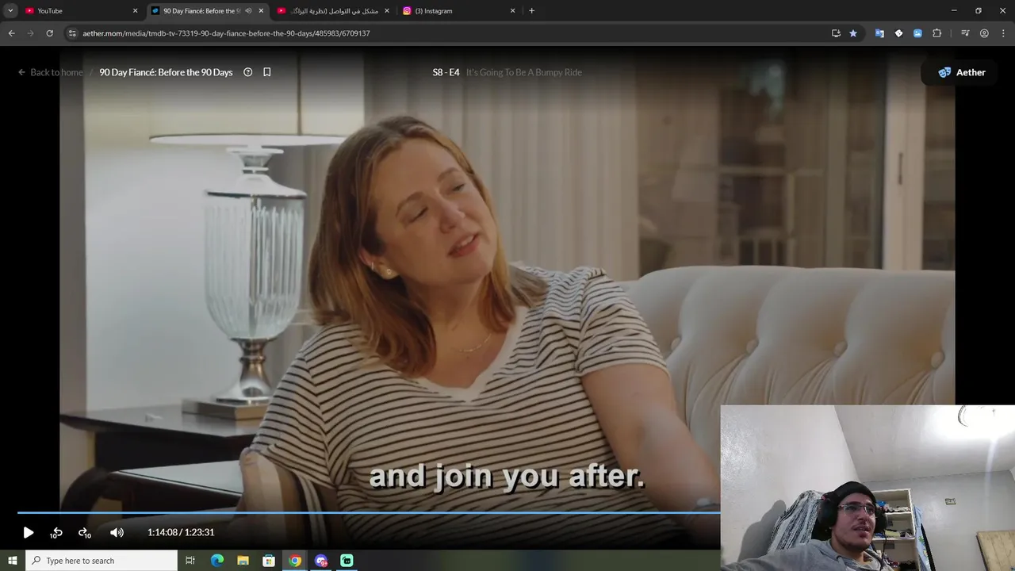Open Task View on taskbar

point(190,561)
